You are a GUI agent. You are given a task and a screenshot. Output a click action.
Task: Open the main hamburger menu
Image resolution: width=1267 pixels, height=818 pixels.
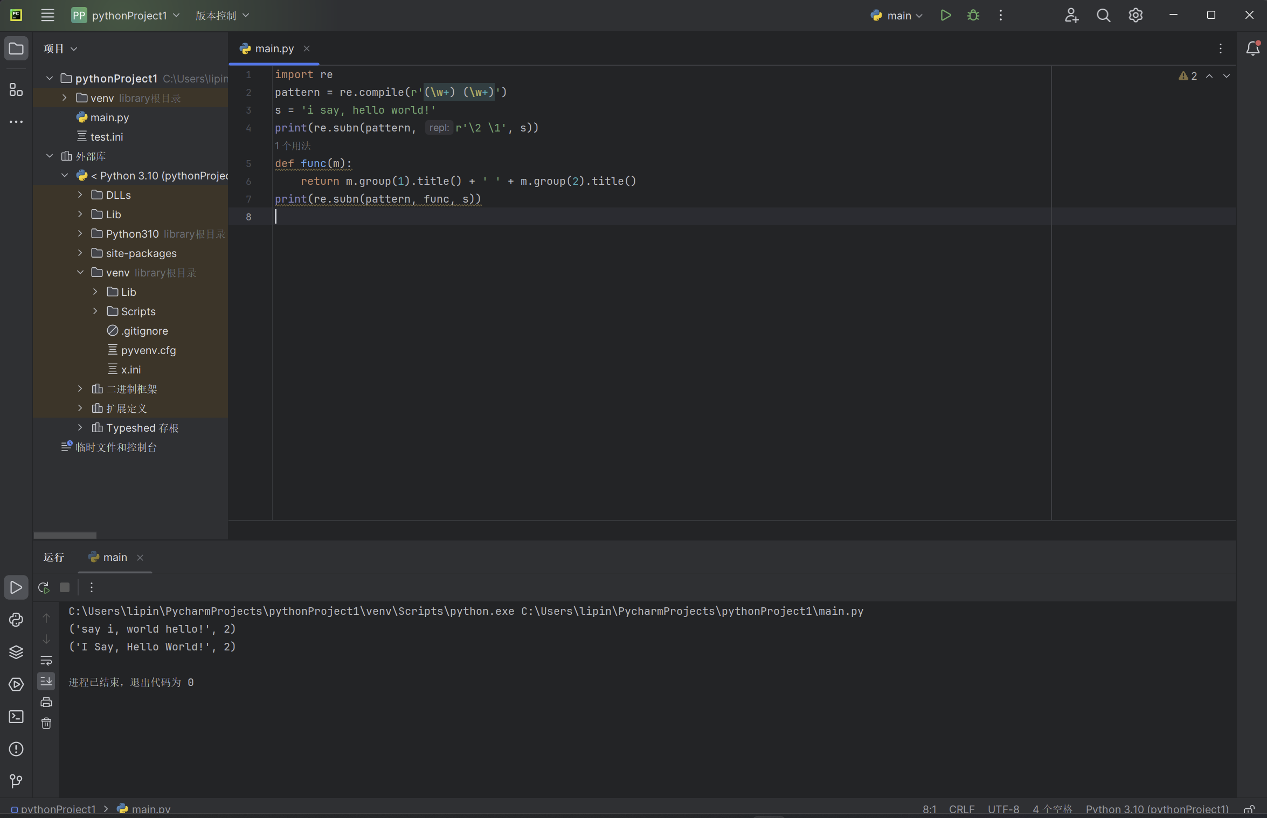point(47,15)
